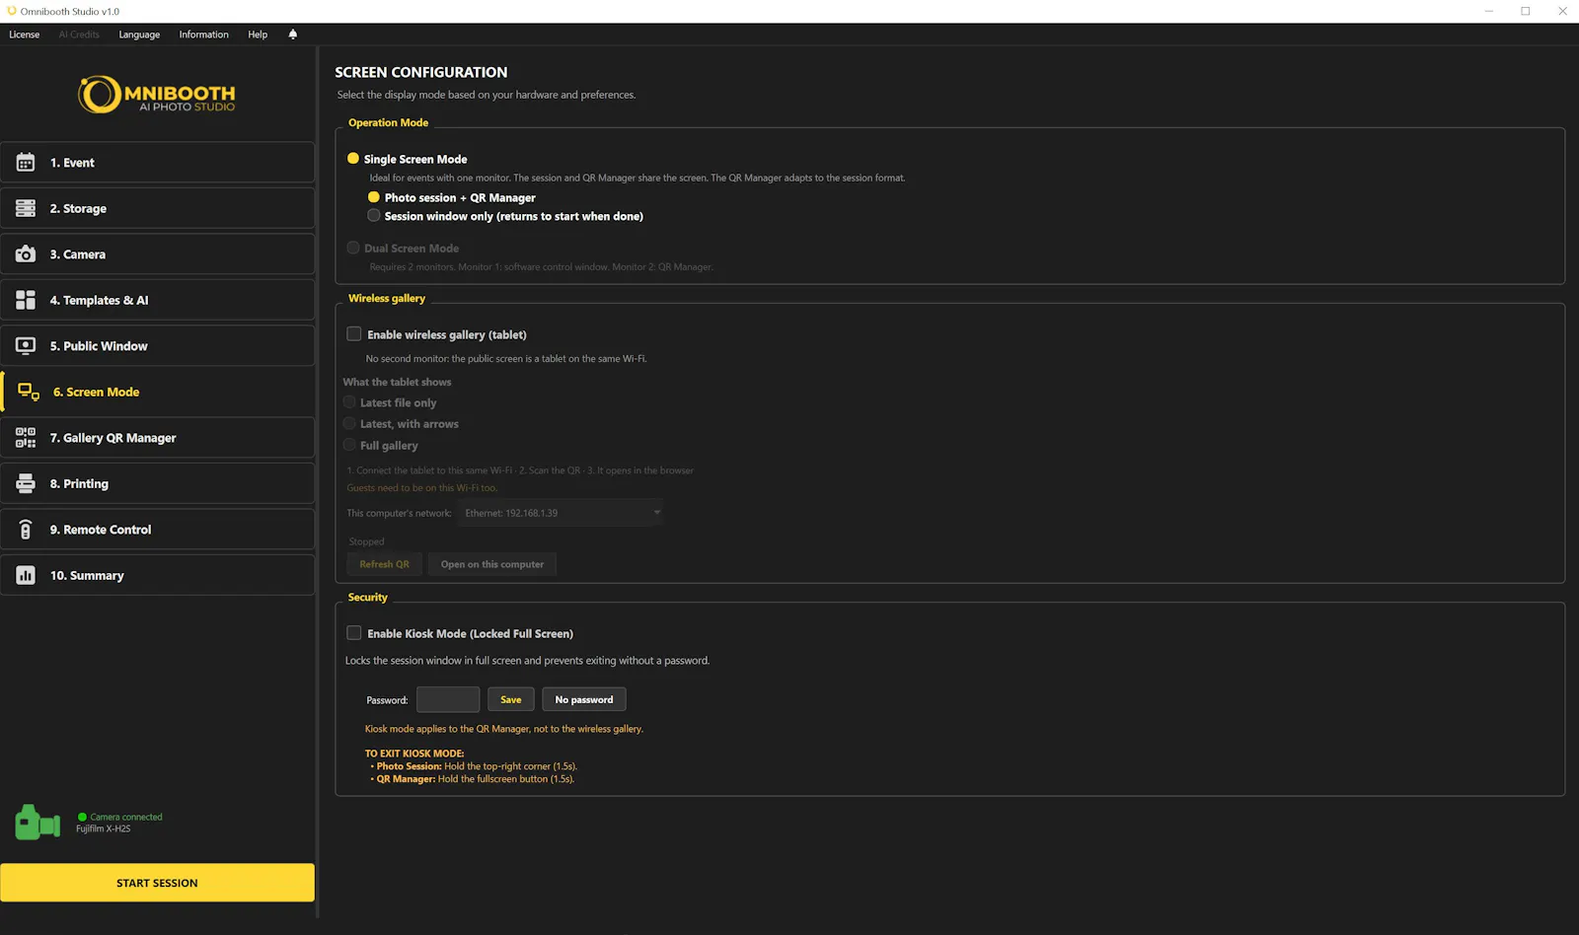The height and width of the screenshot is (935, 1579).
Task: Select Session window only option
Action: pyautogui.click(x=374, y=215)
